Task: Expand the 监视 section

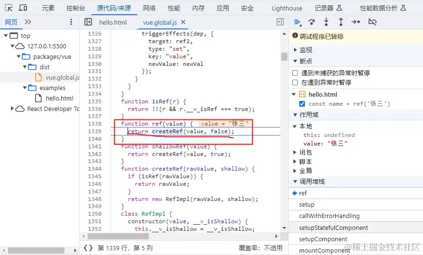Action: tap(295, 50)
